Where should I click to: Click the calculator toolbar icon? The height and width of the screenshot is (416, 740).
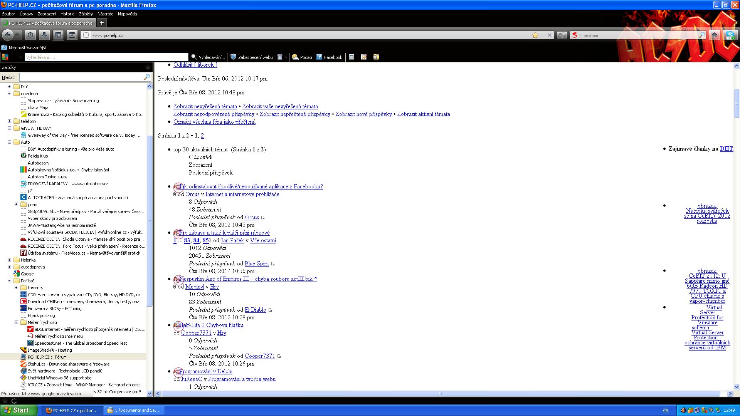point(351,57)
